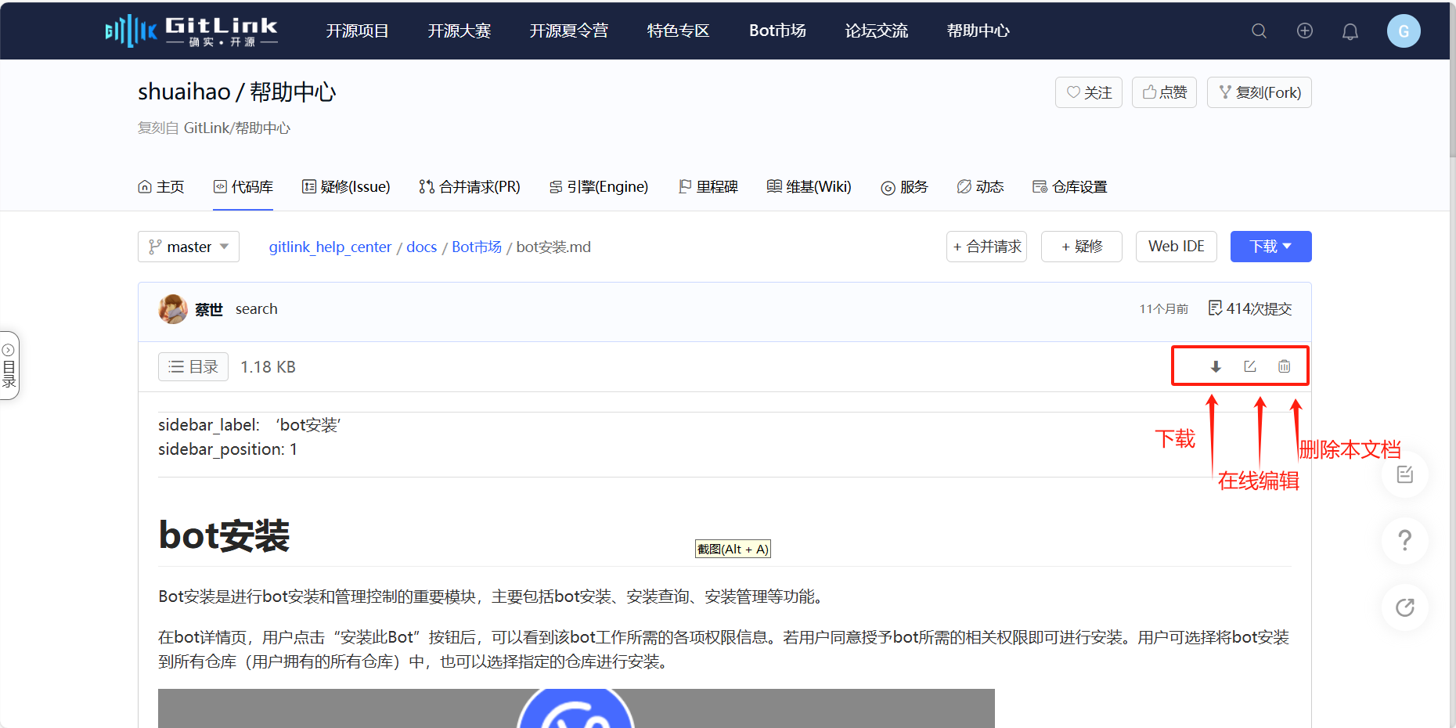Image resolution: width=1456 pixels, height=728 pixels.
Task: Open 开源夏令营 in top navigation
Action: [x=568, y=31]
